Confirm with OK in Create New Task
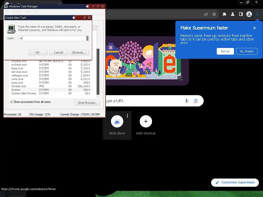Screen dimensions: 263x197 pyautogui.click(x=37, y=52)
